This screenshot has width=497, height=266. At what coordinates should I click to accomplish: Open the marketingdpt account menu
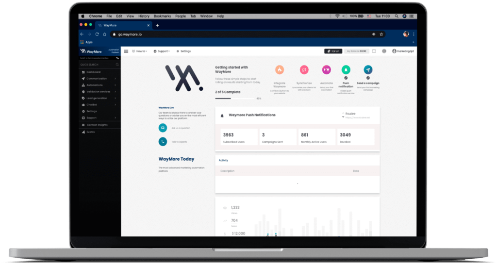[x=403, y=51]
